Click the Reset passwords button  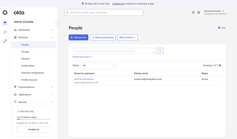tap(103, 38)
